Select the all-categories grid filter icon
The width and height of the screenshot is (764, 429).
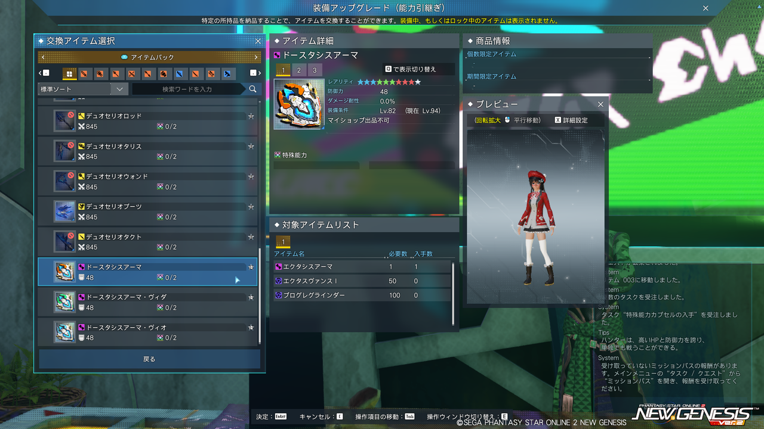(x=69, y=74)
